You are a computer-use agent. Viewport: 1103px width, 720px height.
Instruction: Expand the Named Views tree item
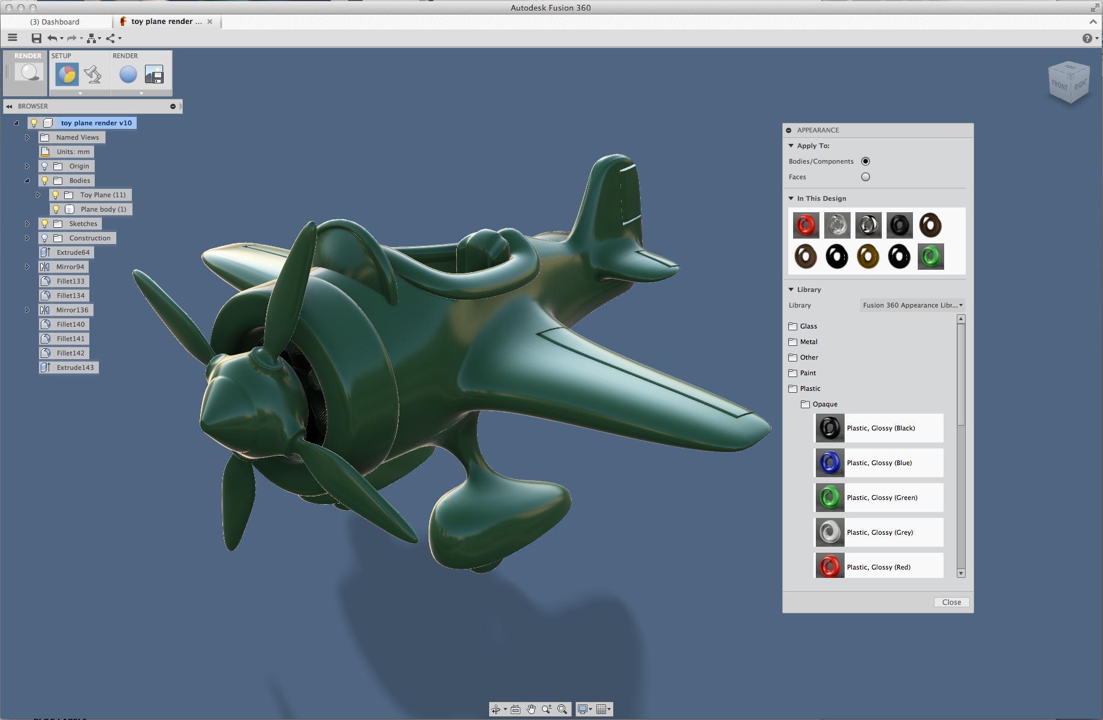click(27, 137)
